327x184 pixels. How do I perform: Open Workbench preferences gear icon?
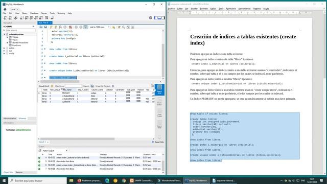151,18
